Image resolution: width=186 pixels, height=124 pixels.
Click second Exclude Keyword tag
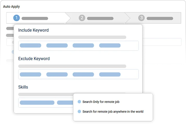click(57, 74)
